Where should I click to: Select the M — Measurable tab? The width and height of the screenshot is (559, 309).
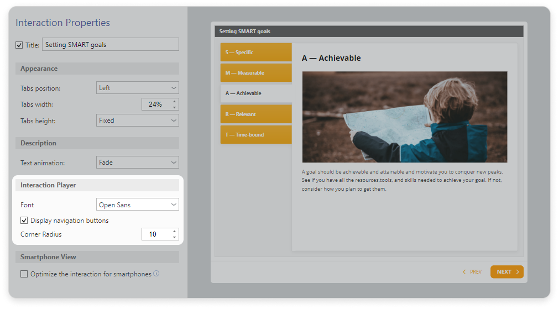255,73
